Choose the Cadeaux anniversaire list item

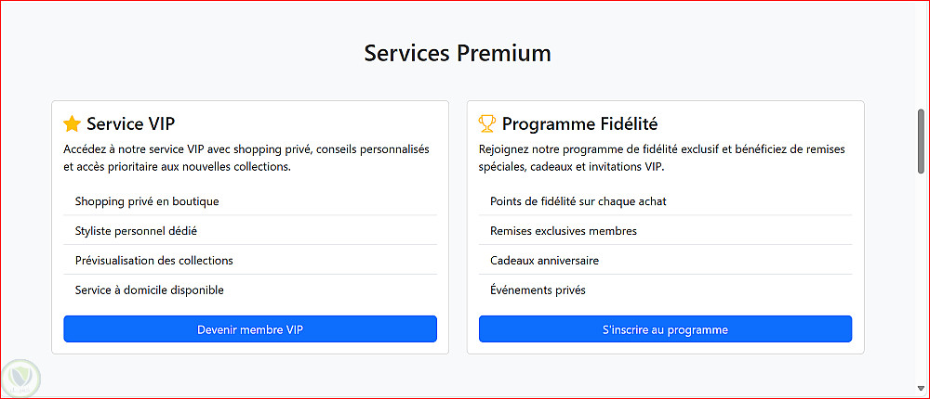[x=544, y=261]
